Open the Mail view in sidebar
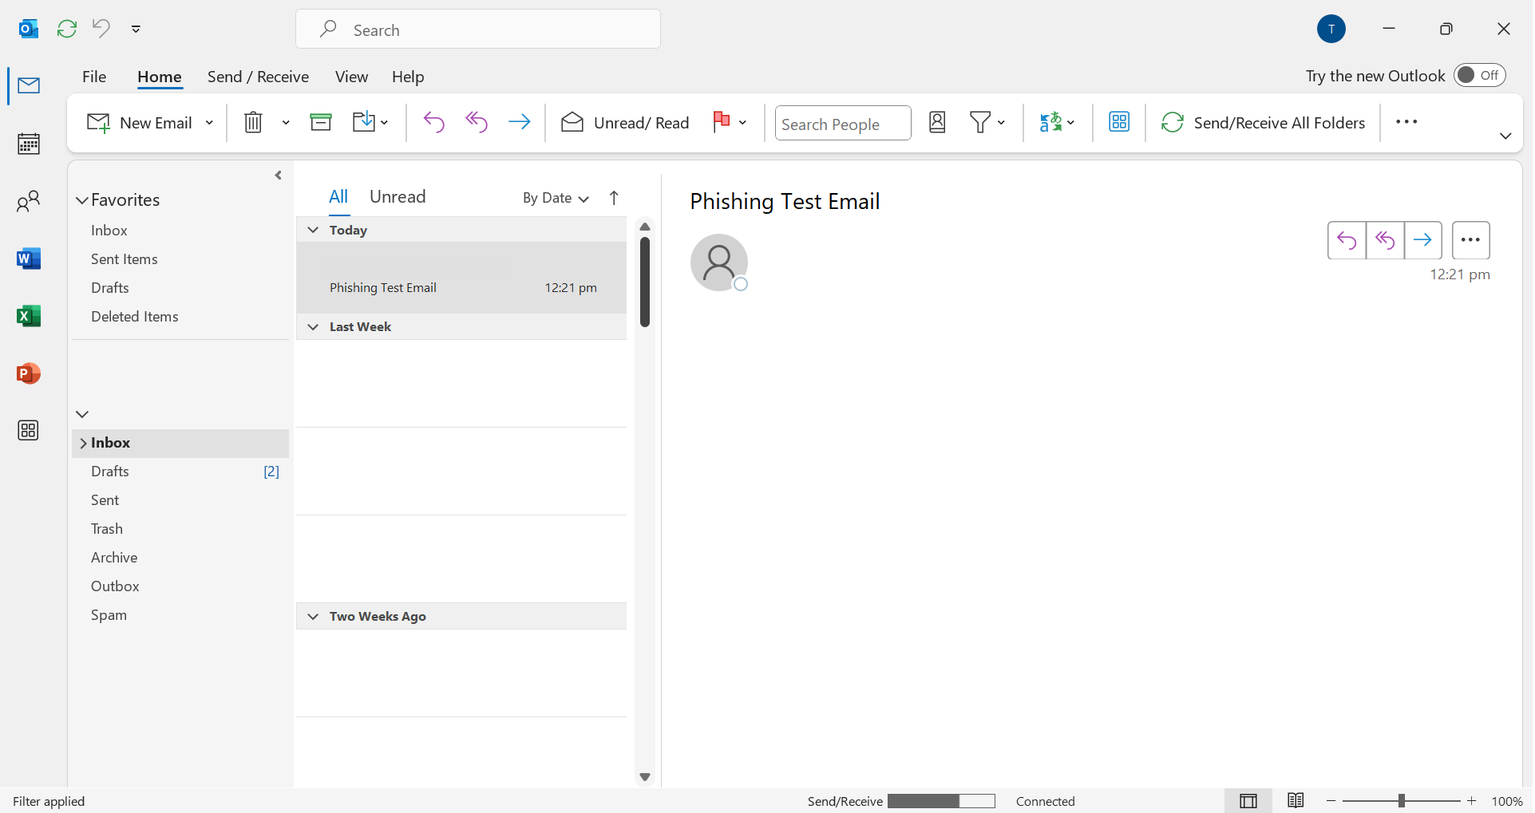 pos(29,85)
